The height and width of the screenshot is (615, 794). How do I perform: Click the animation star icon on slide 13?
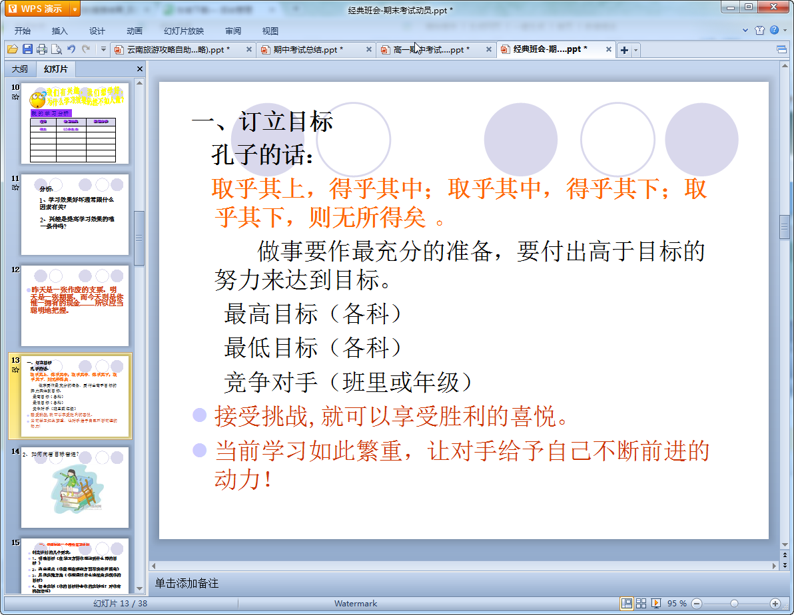[15, 369]
